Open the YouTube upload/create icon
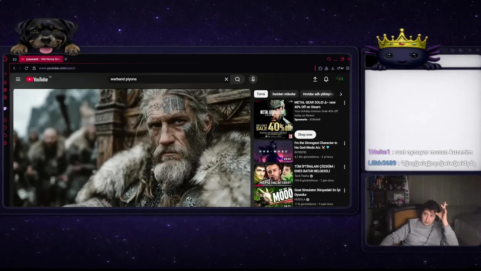This screenshot has width=481, height=271. coord(315,79)
